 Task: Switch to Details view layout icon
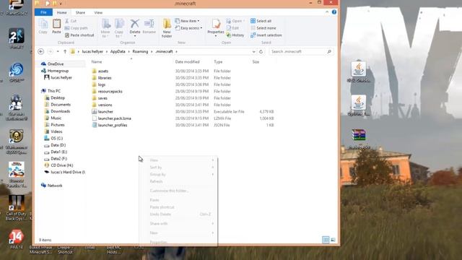pos(326,240)
